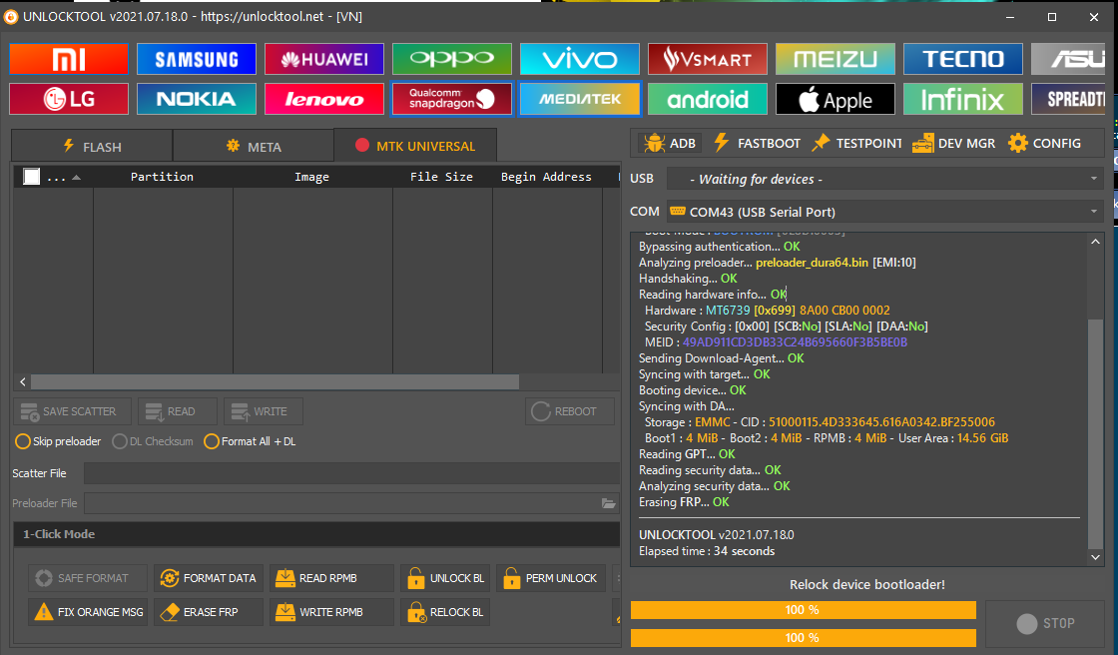Click the partition list left scroll arrow

23,381
